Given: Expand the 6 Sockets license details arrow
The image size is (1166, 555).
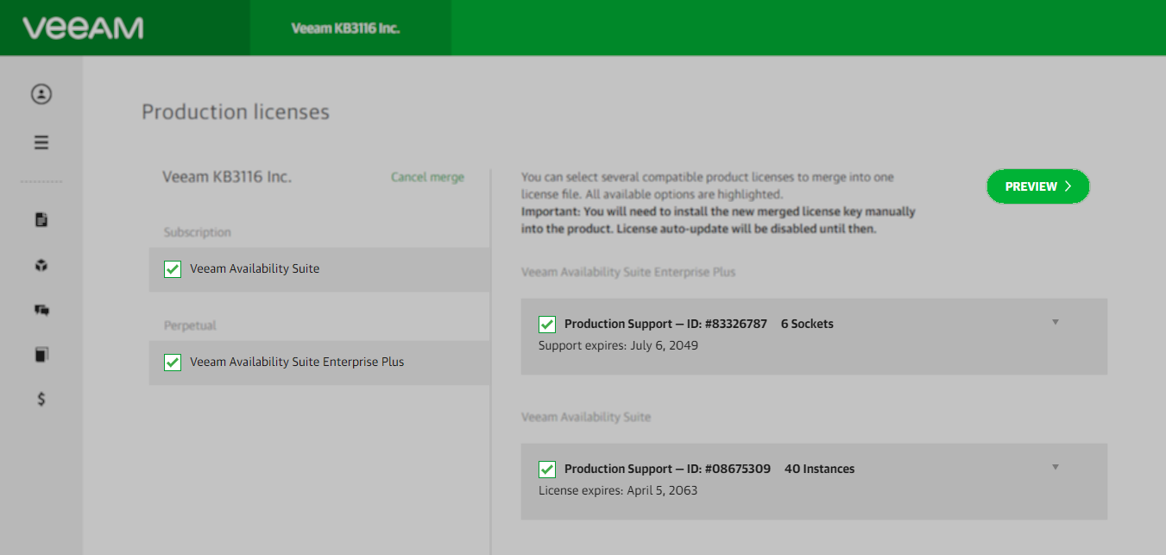Looking at the screenshot, I should click(x=1056, y=323).
